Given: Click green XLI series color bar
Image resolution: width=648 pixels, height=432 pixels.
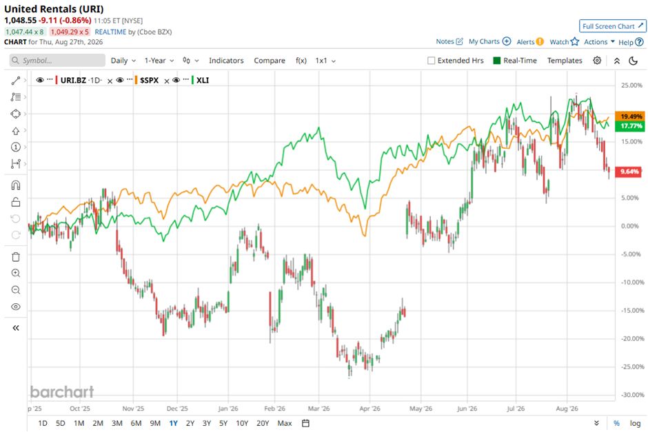Looking at the screenshot, I should 192,80.
